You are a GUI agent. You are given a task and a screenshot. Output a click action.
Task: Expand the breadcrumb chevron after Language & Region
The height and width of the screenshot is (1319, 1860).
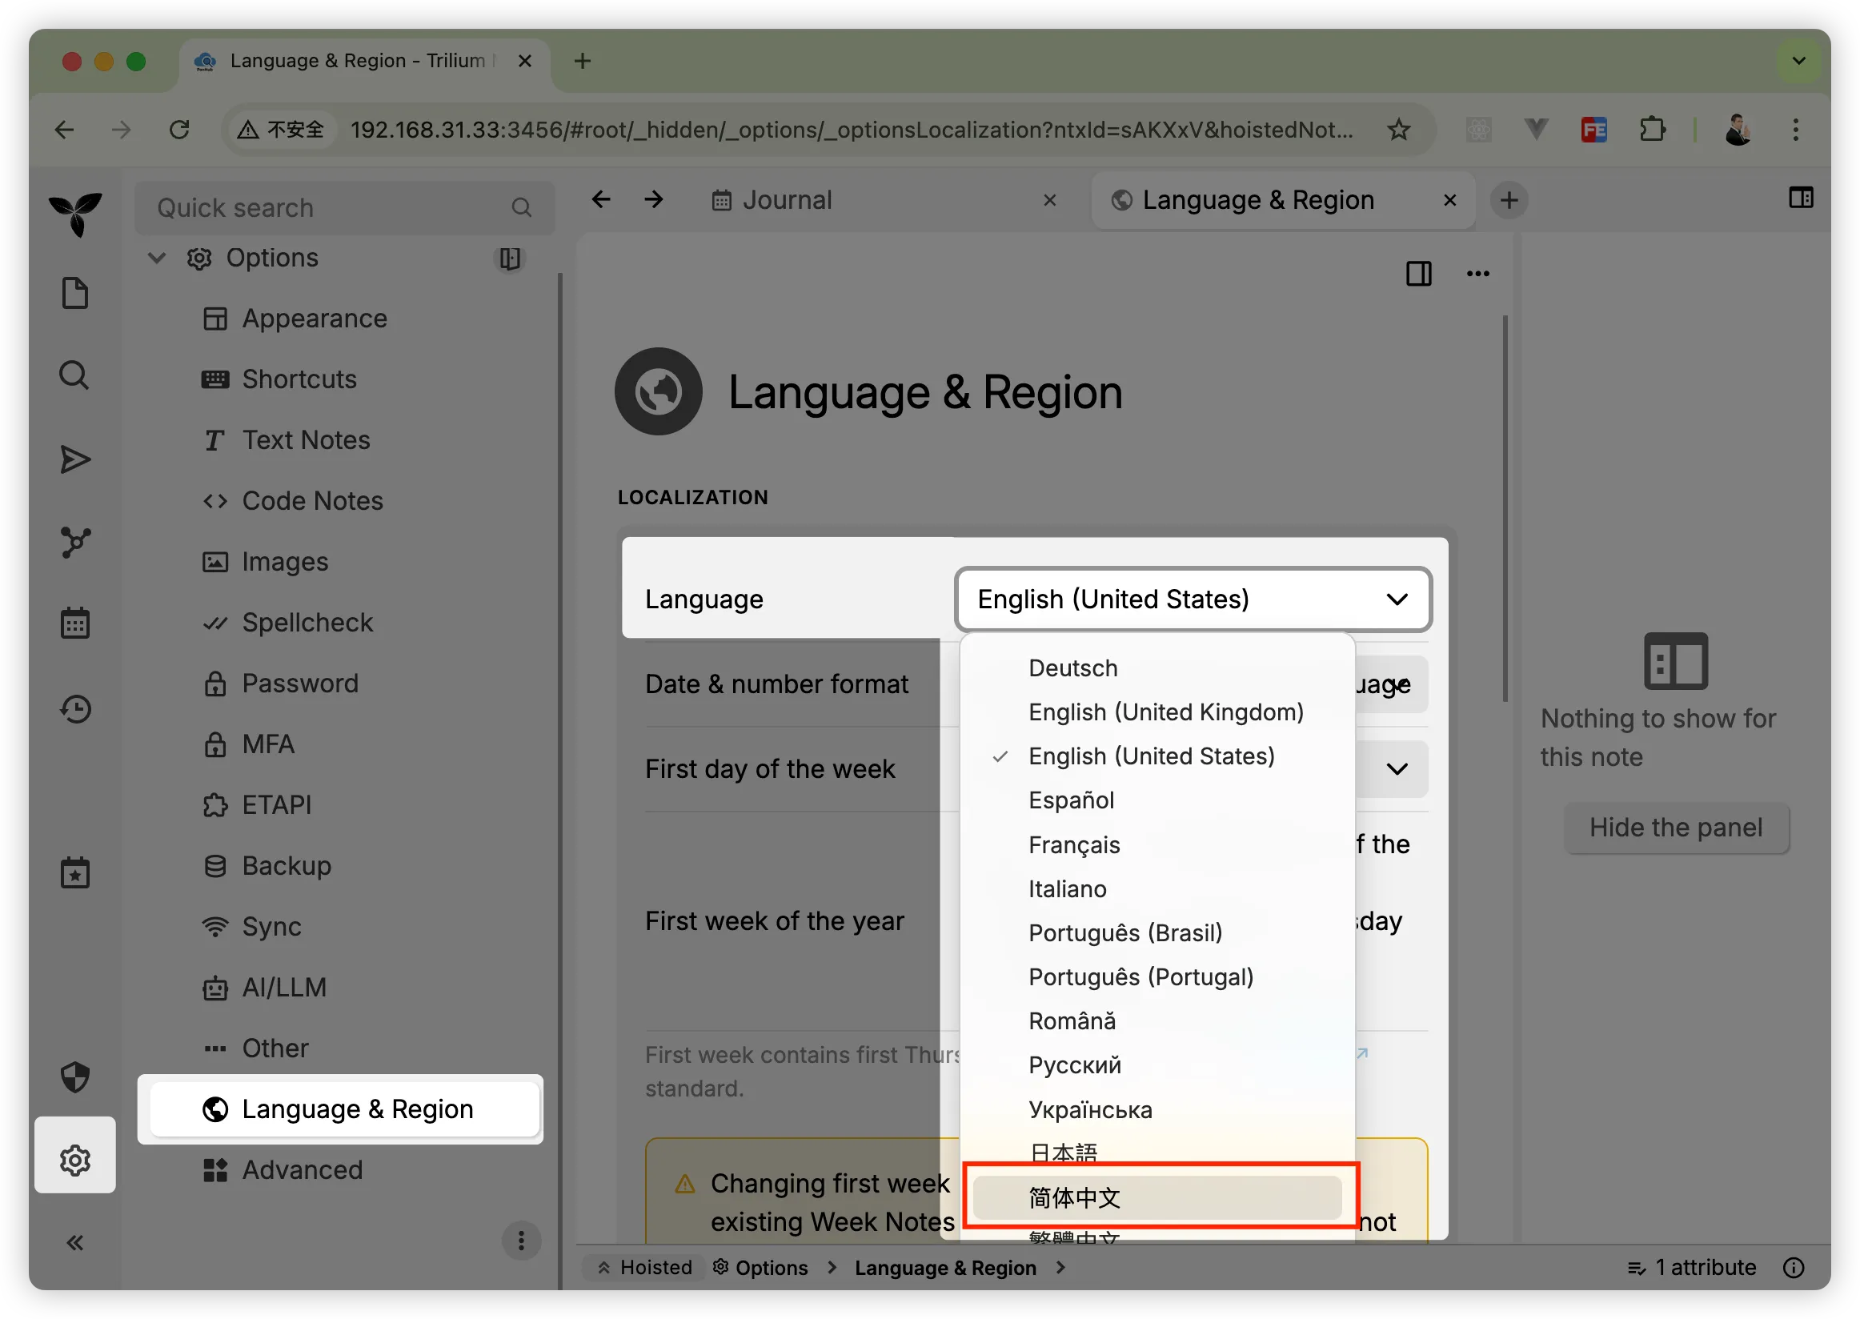click(x=1060, y=1268)
